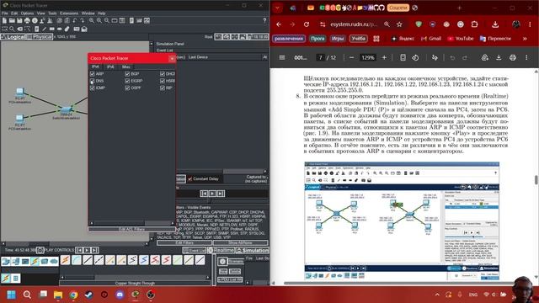The width and height of the screenshot is (539, 303).
Task: Click the Edit ACL Filters button
Action: [x=131, y=229]
